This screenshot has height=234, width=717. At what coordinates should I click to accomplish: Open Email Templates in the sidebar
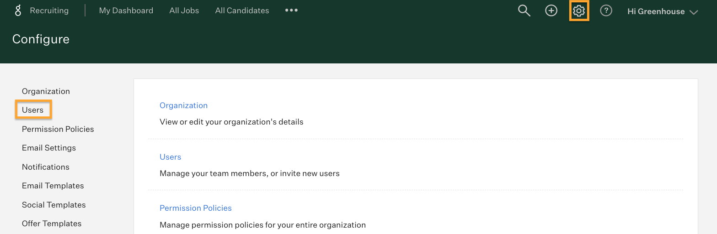pyautogui.click(x=53, y=186)
